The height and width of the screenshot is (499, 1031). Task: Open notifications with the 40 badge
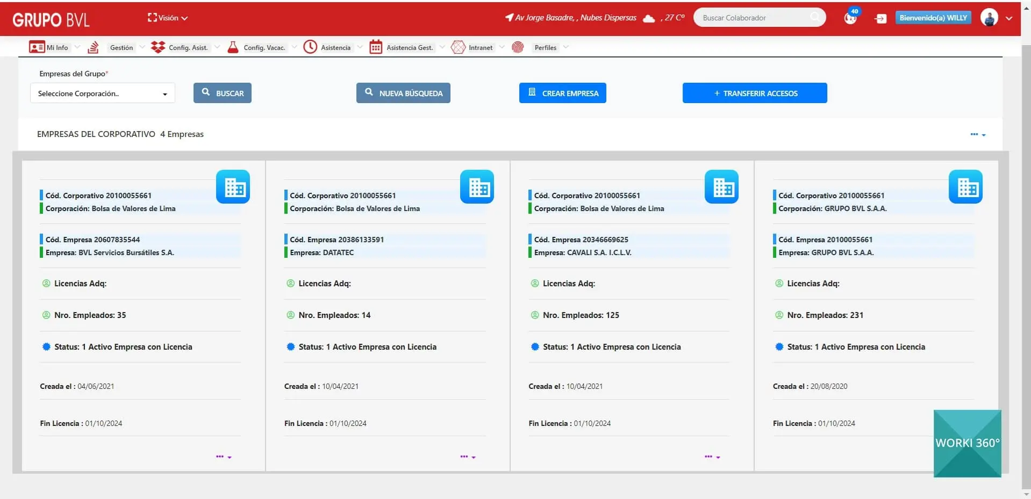(x=851, y=17)
